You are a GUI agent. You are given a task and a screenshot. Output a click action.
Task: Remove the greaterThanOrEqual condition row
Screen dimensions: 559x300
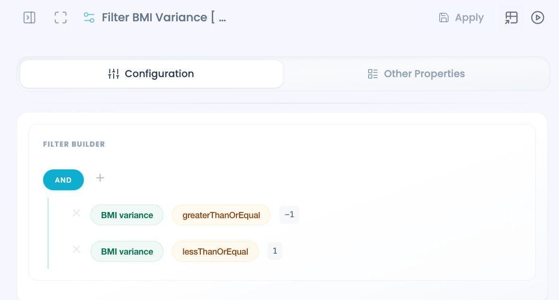(76, 213)
